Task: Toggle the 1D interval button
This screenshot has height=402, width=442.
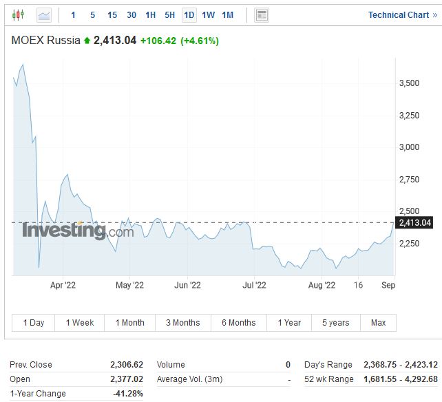Action: 189,14
